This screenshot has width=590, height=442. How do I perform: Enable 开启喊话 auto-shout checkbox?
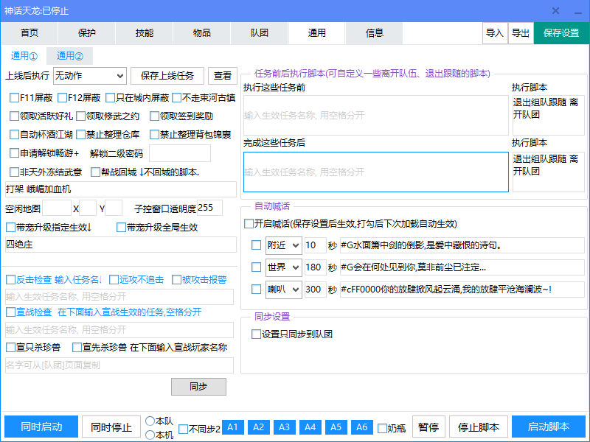click(249, 224)
